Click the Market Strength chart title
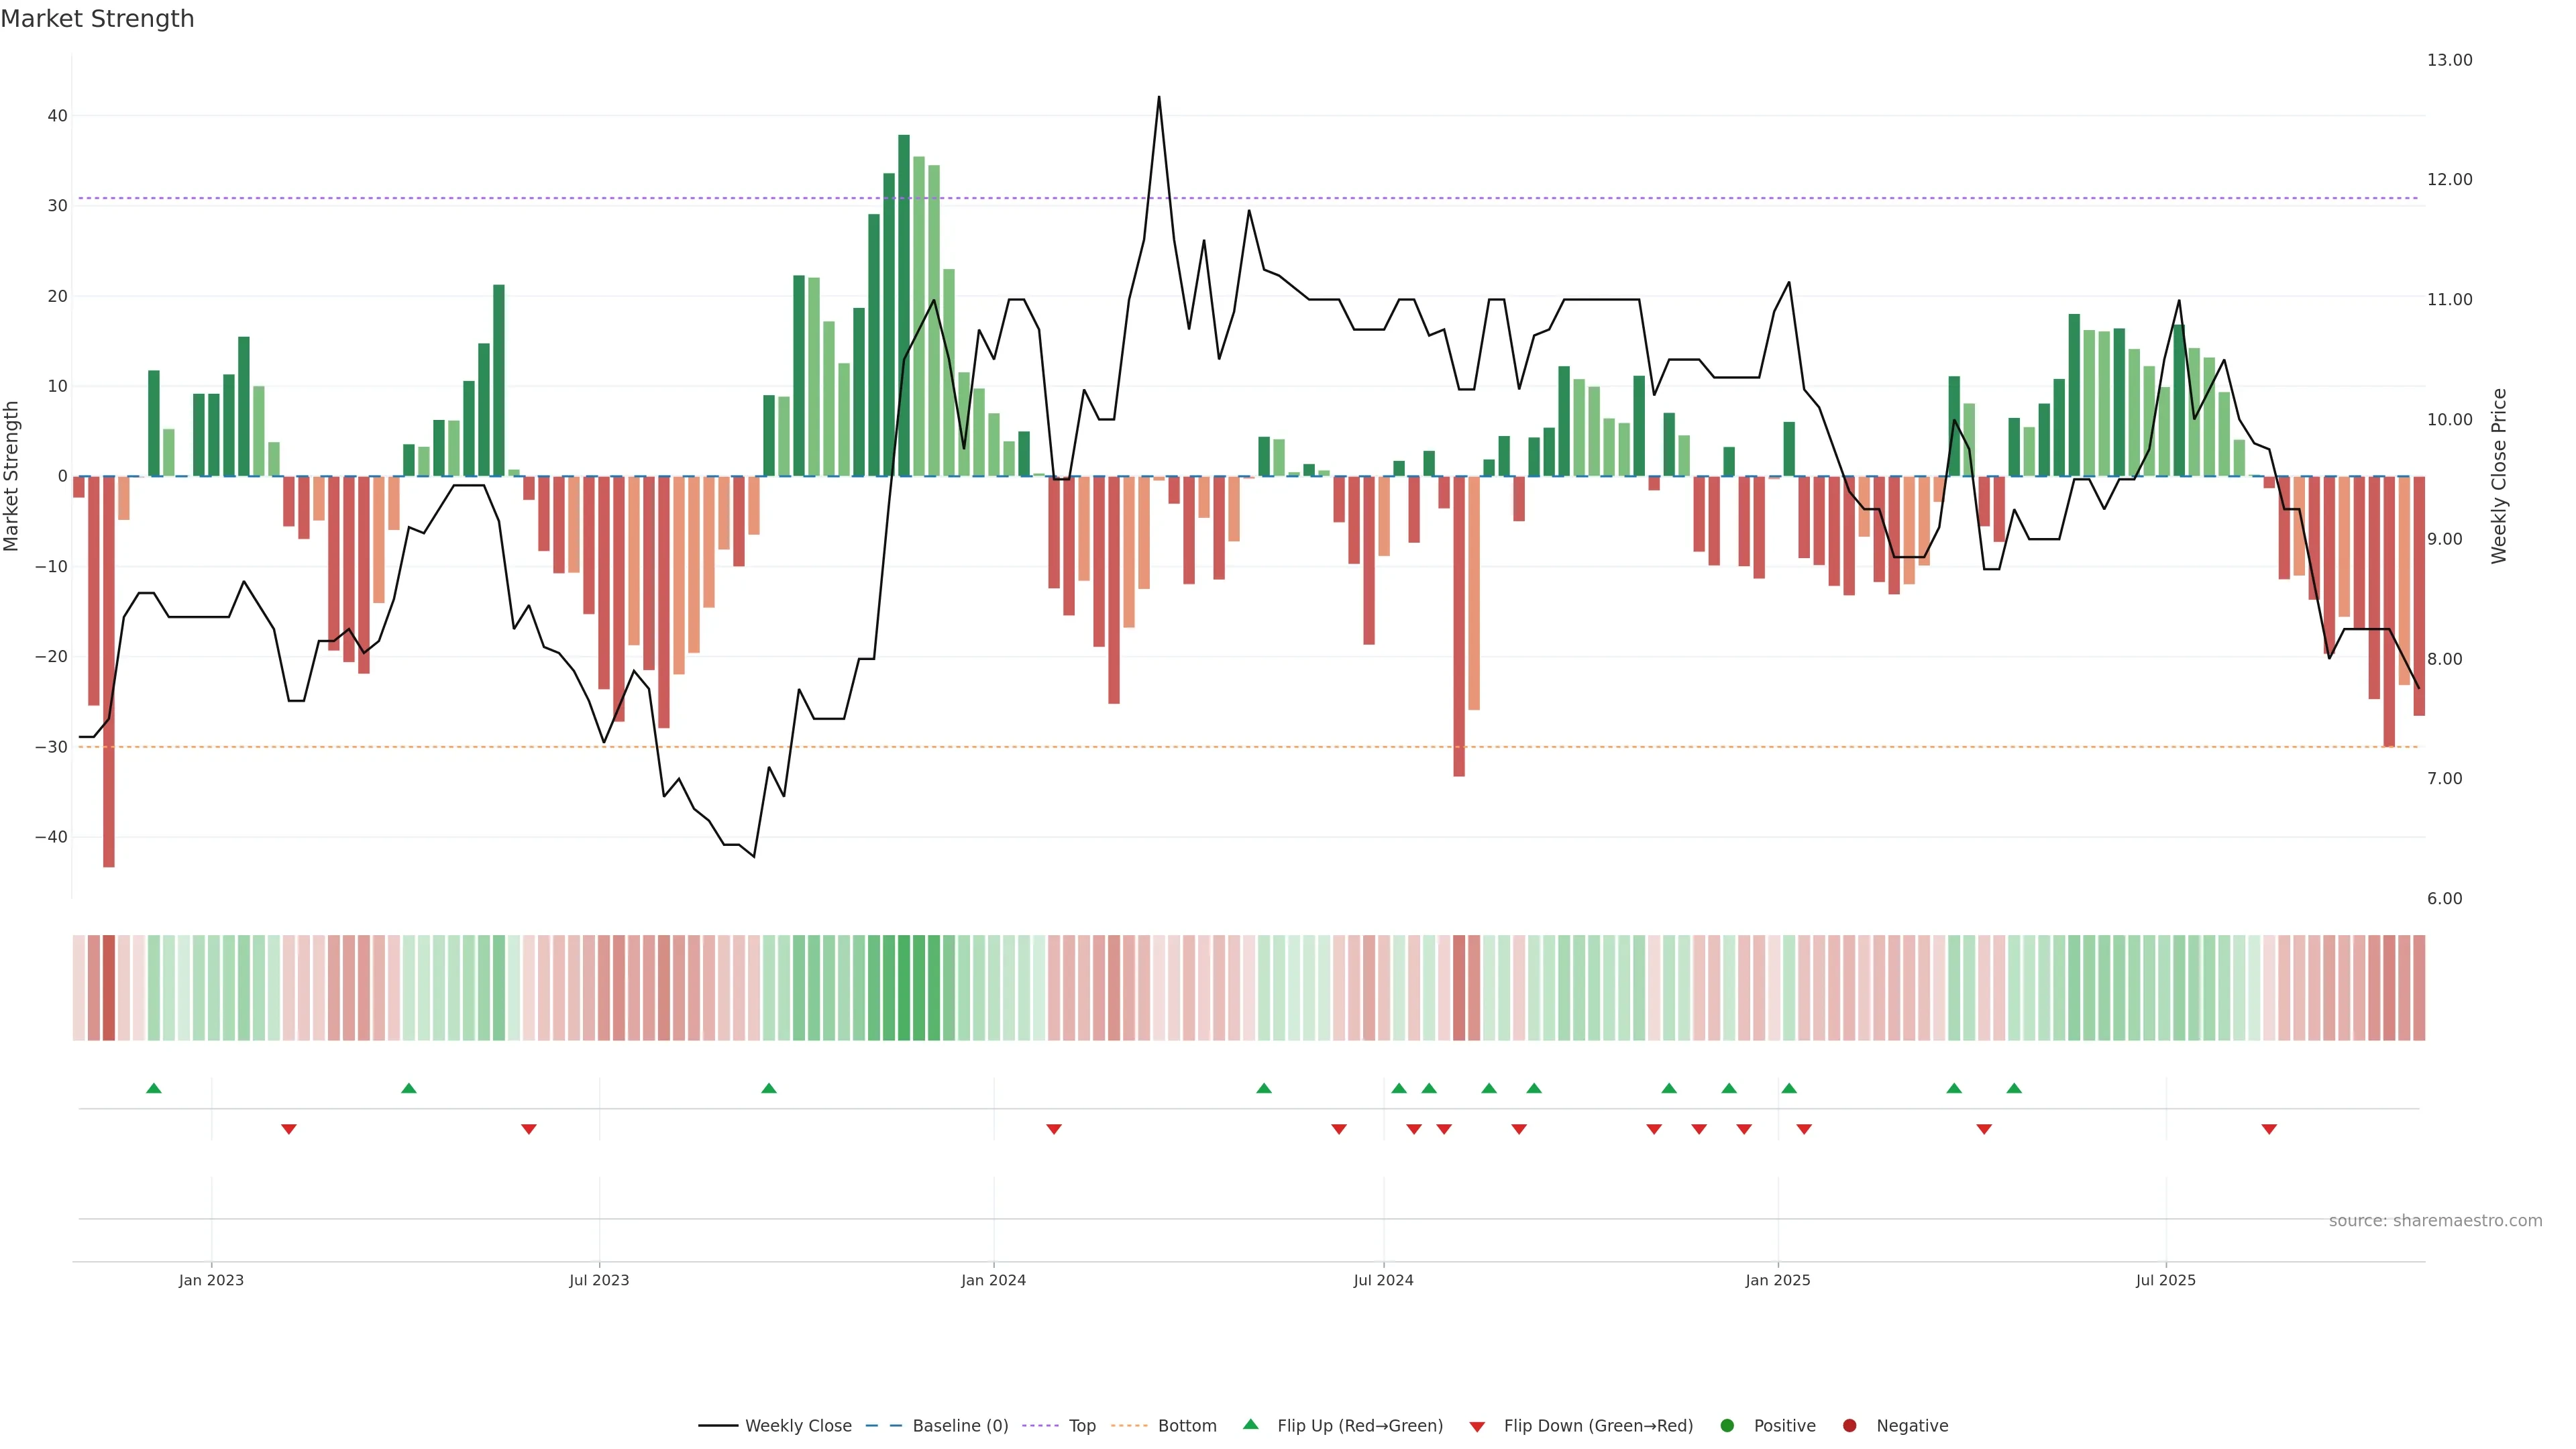This screenshot has width=2576, height=1449. (x=97, y=19)
